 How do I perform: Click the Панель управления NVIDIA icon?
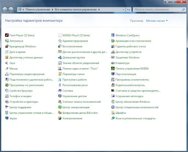click(113, 68)
